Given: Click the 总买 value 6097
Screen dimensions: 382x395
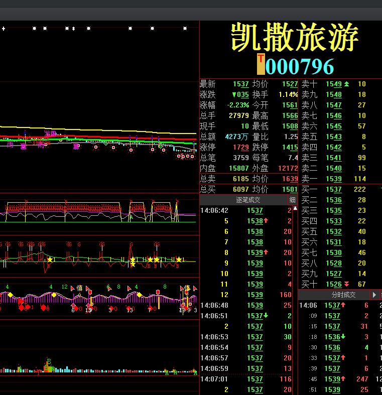Looking at the screenshot, I should click(240, 189).
